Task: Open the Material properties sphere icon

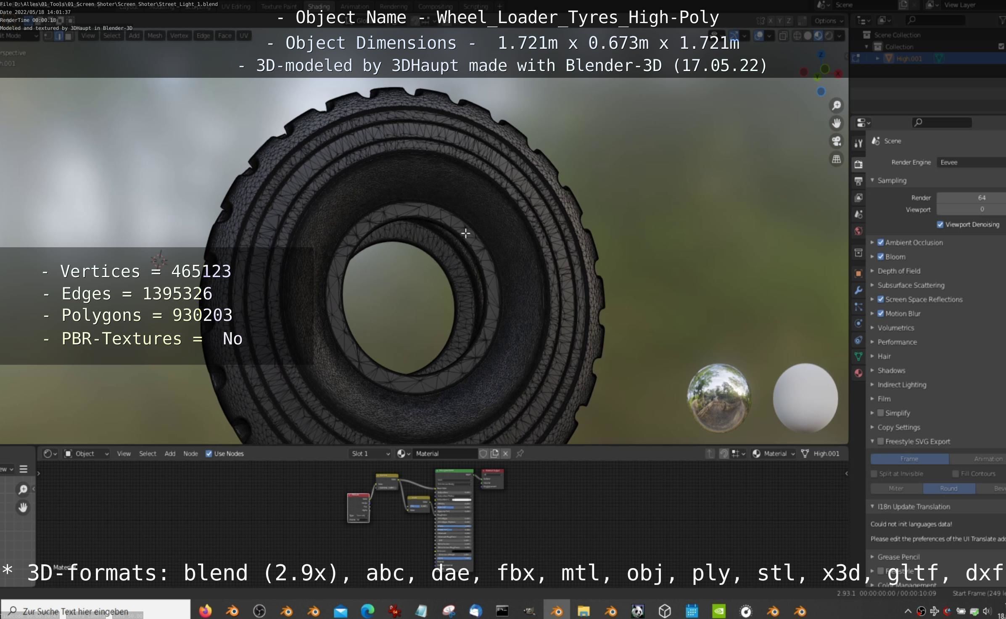Action: pyautogui.click(x=858, y=373)
